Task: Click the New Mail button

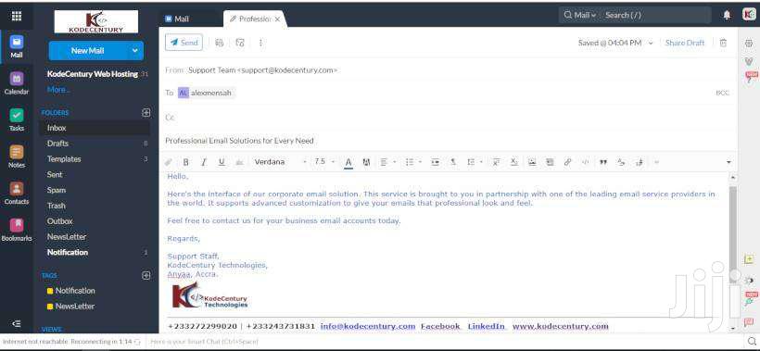Action: (x=88, y=50)
